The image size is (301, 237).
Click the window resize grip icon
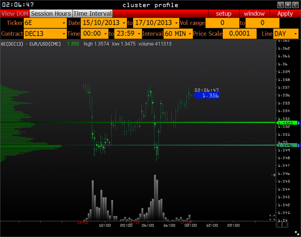tap(297, 233)
